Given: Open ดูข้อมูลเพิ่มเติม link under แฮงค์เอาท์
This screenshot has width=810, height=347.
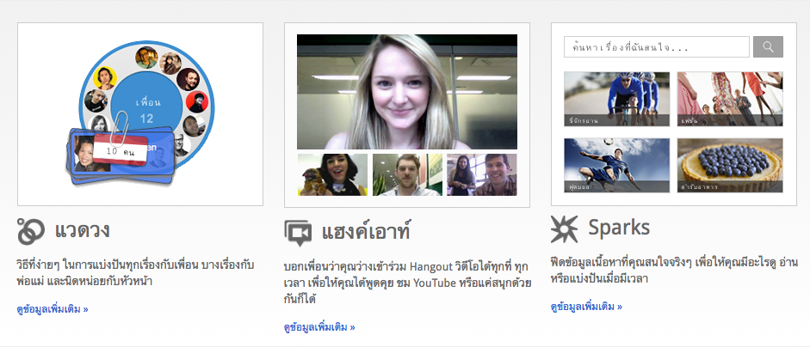Looking at the screenshot, I should (318, 327).
